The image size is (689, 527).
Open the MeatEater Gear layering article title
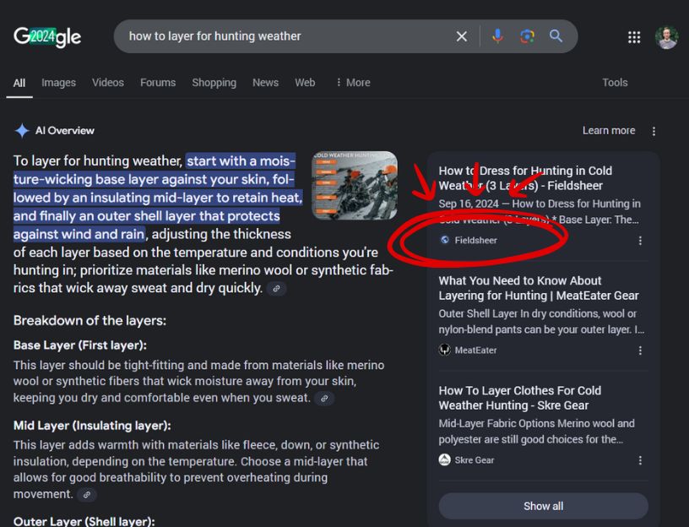point(539,288)
